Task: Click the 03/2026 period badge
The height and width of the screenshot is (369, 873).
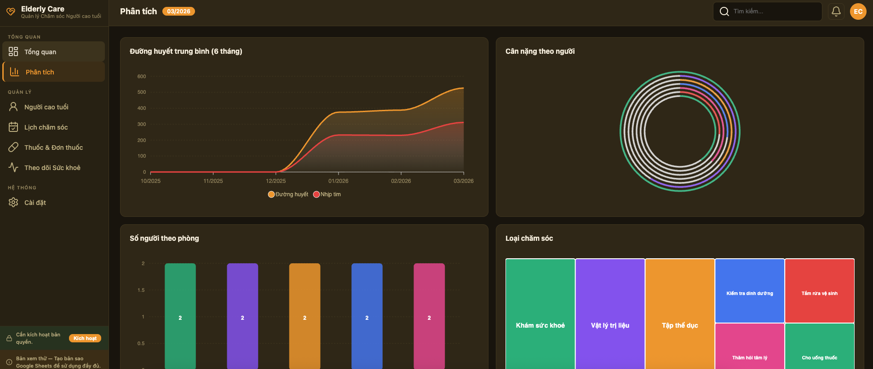Action: click(x=178, y=11)
